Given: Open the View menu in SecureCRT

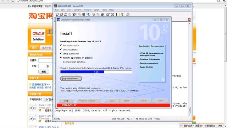Looking at the screenshot, I should tap(69, 10).
